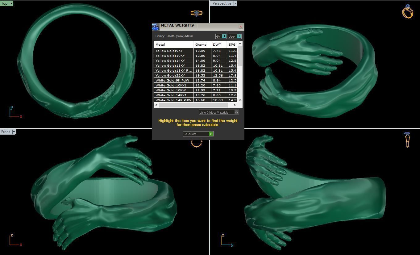Sort by the Grams column header
420x255 pixels.
coord(202,44)
